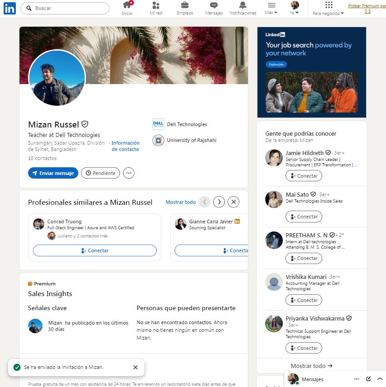Connect with Jamie Hildreth
Screen dimensions: 386x387
click(304, 176)
